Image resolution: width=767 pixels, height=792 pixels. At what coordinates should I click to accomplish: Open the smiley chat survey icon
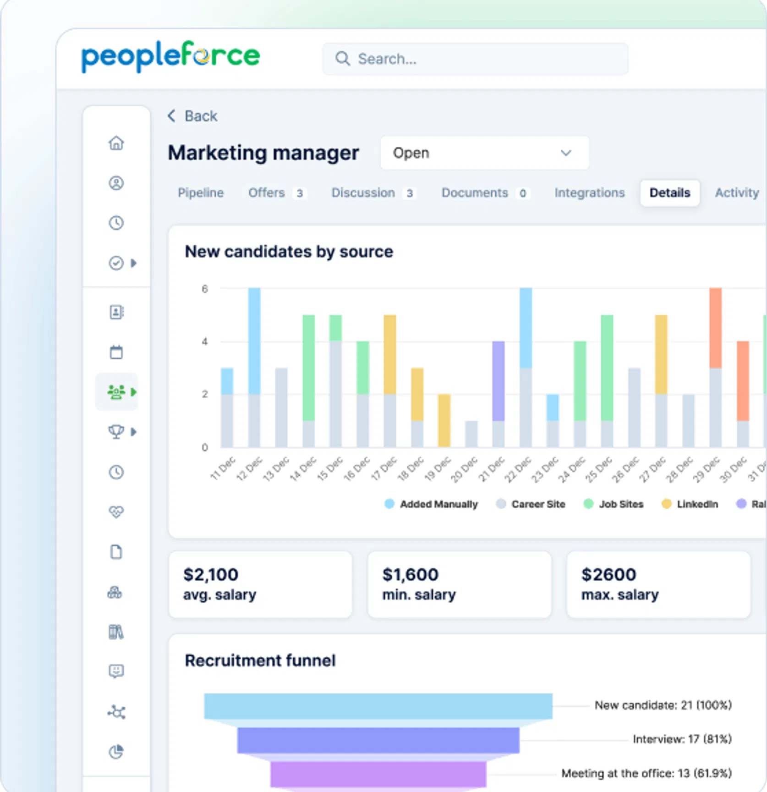pos(116,671)
